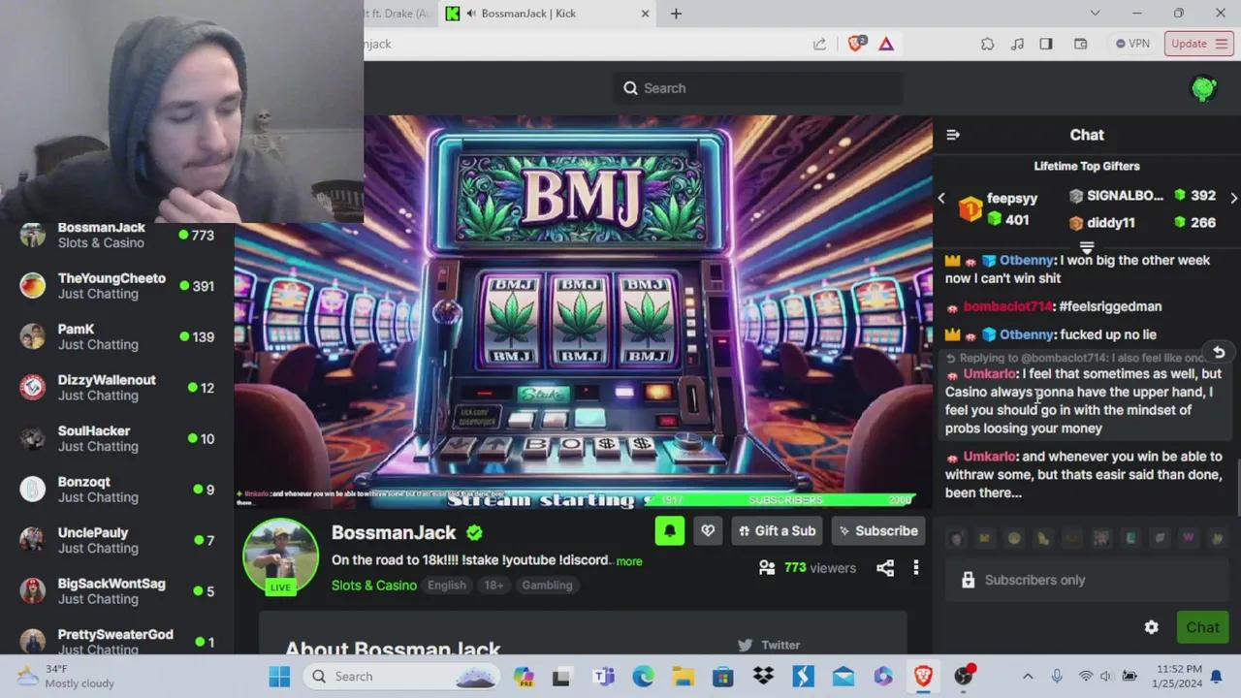Toggle Brave VPN
The width and height of the screenshot is (1241, 698).
click(x=1132, y=44)
